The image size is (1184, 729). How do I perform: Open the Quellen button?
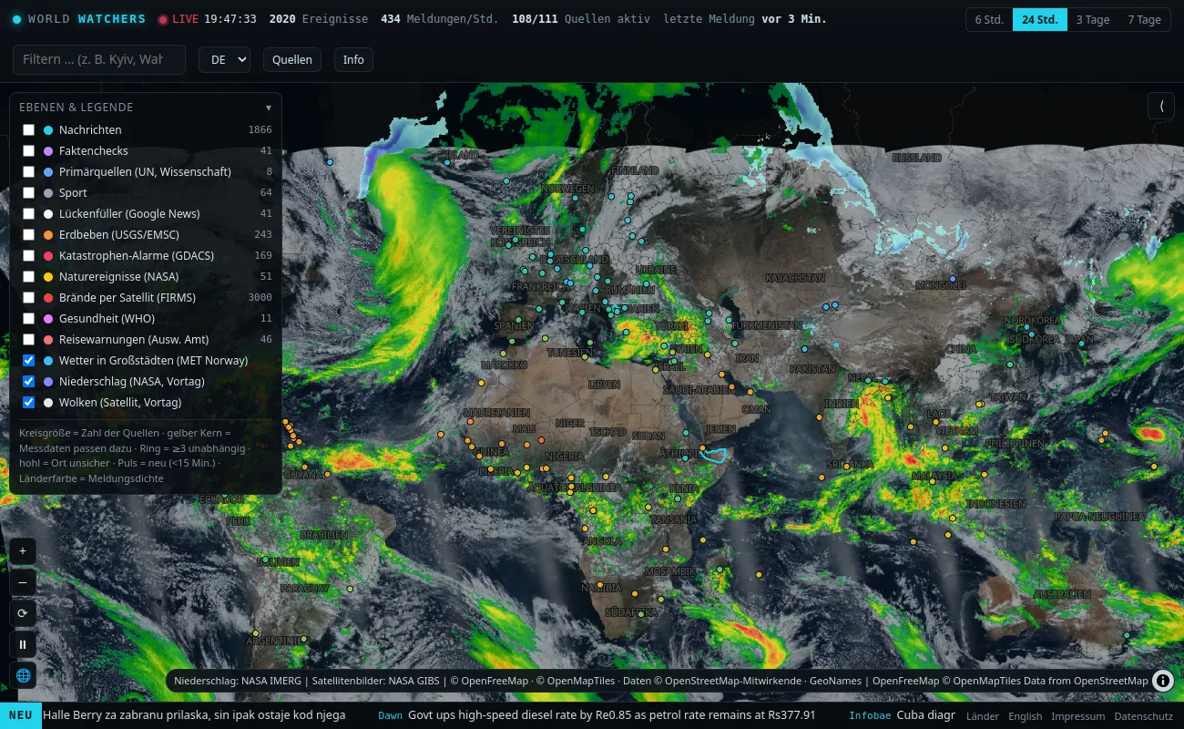pyautogui.click(x=292, y=60)
